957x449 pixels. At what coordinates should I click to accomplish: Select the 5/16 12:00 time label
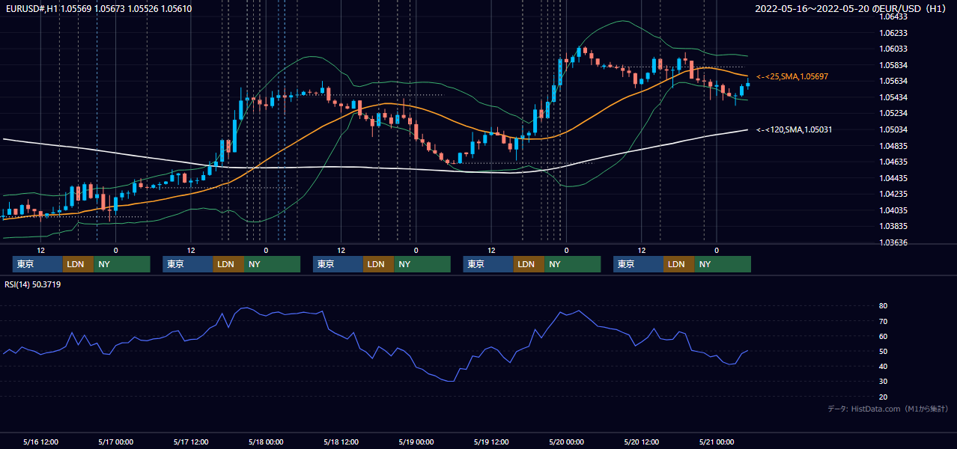pos(40,442)
